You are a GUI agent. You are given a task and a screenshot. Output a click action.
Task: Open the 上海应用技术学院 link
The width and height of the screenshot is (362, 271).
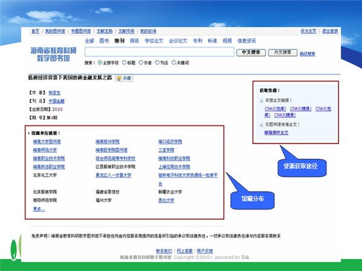(174, 167)
